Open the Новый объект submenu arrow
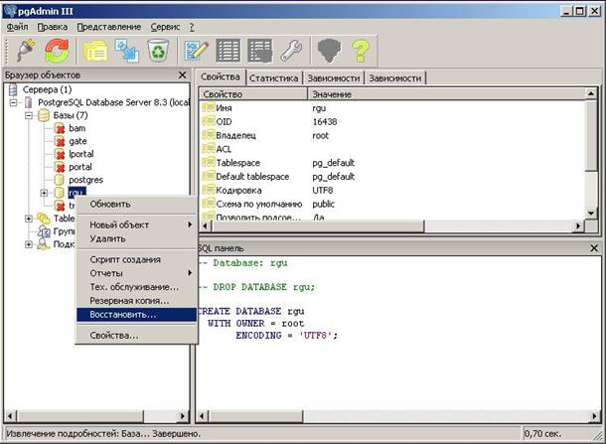This screenshot has height=444, width=606. point(190,224)
